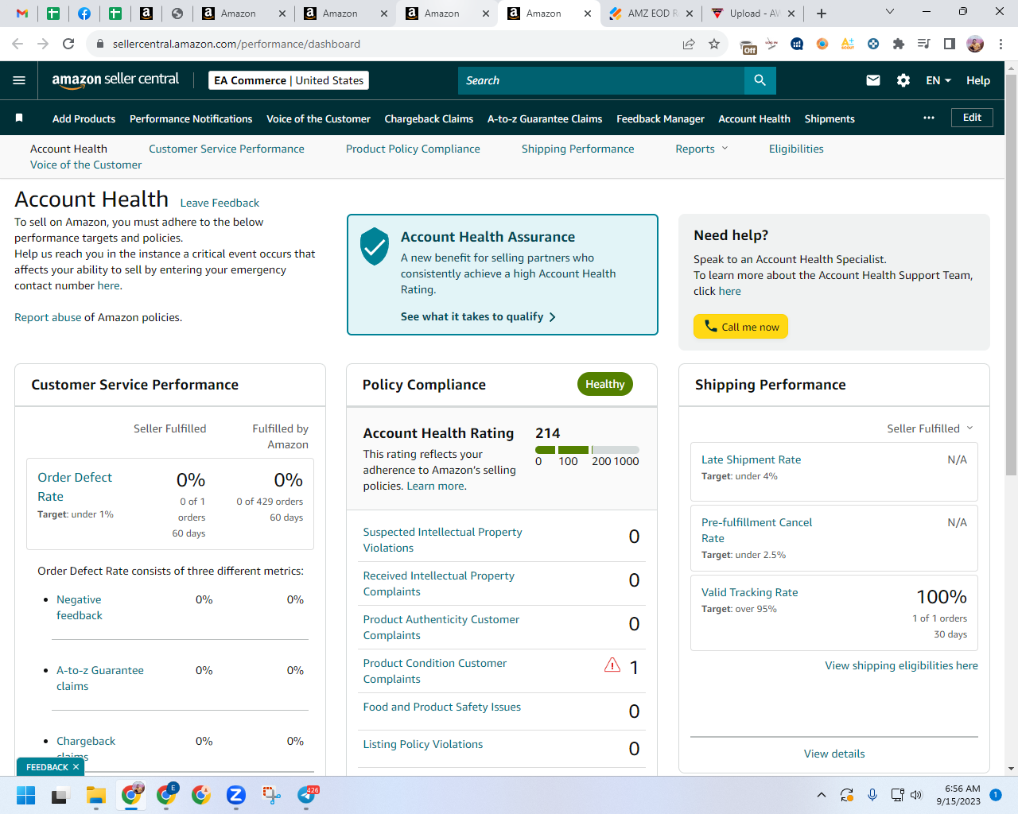1018x814 pixels.
Task: Show hidden system tray icons
Action: tap(822, 795)
